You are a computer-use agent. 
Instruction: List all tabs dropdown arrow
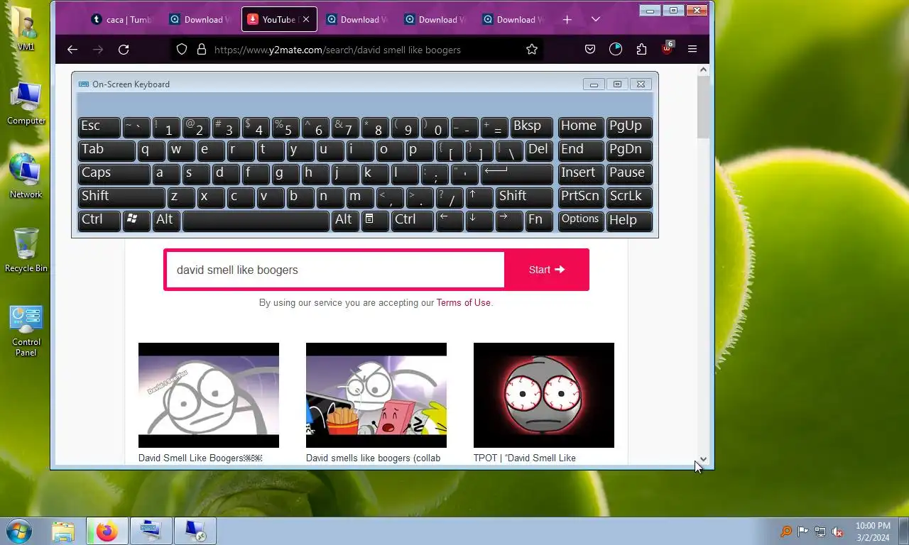596,20
